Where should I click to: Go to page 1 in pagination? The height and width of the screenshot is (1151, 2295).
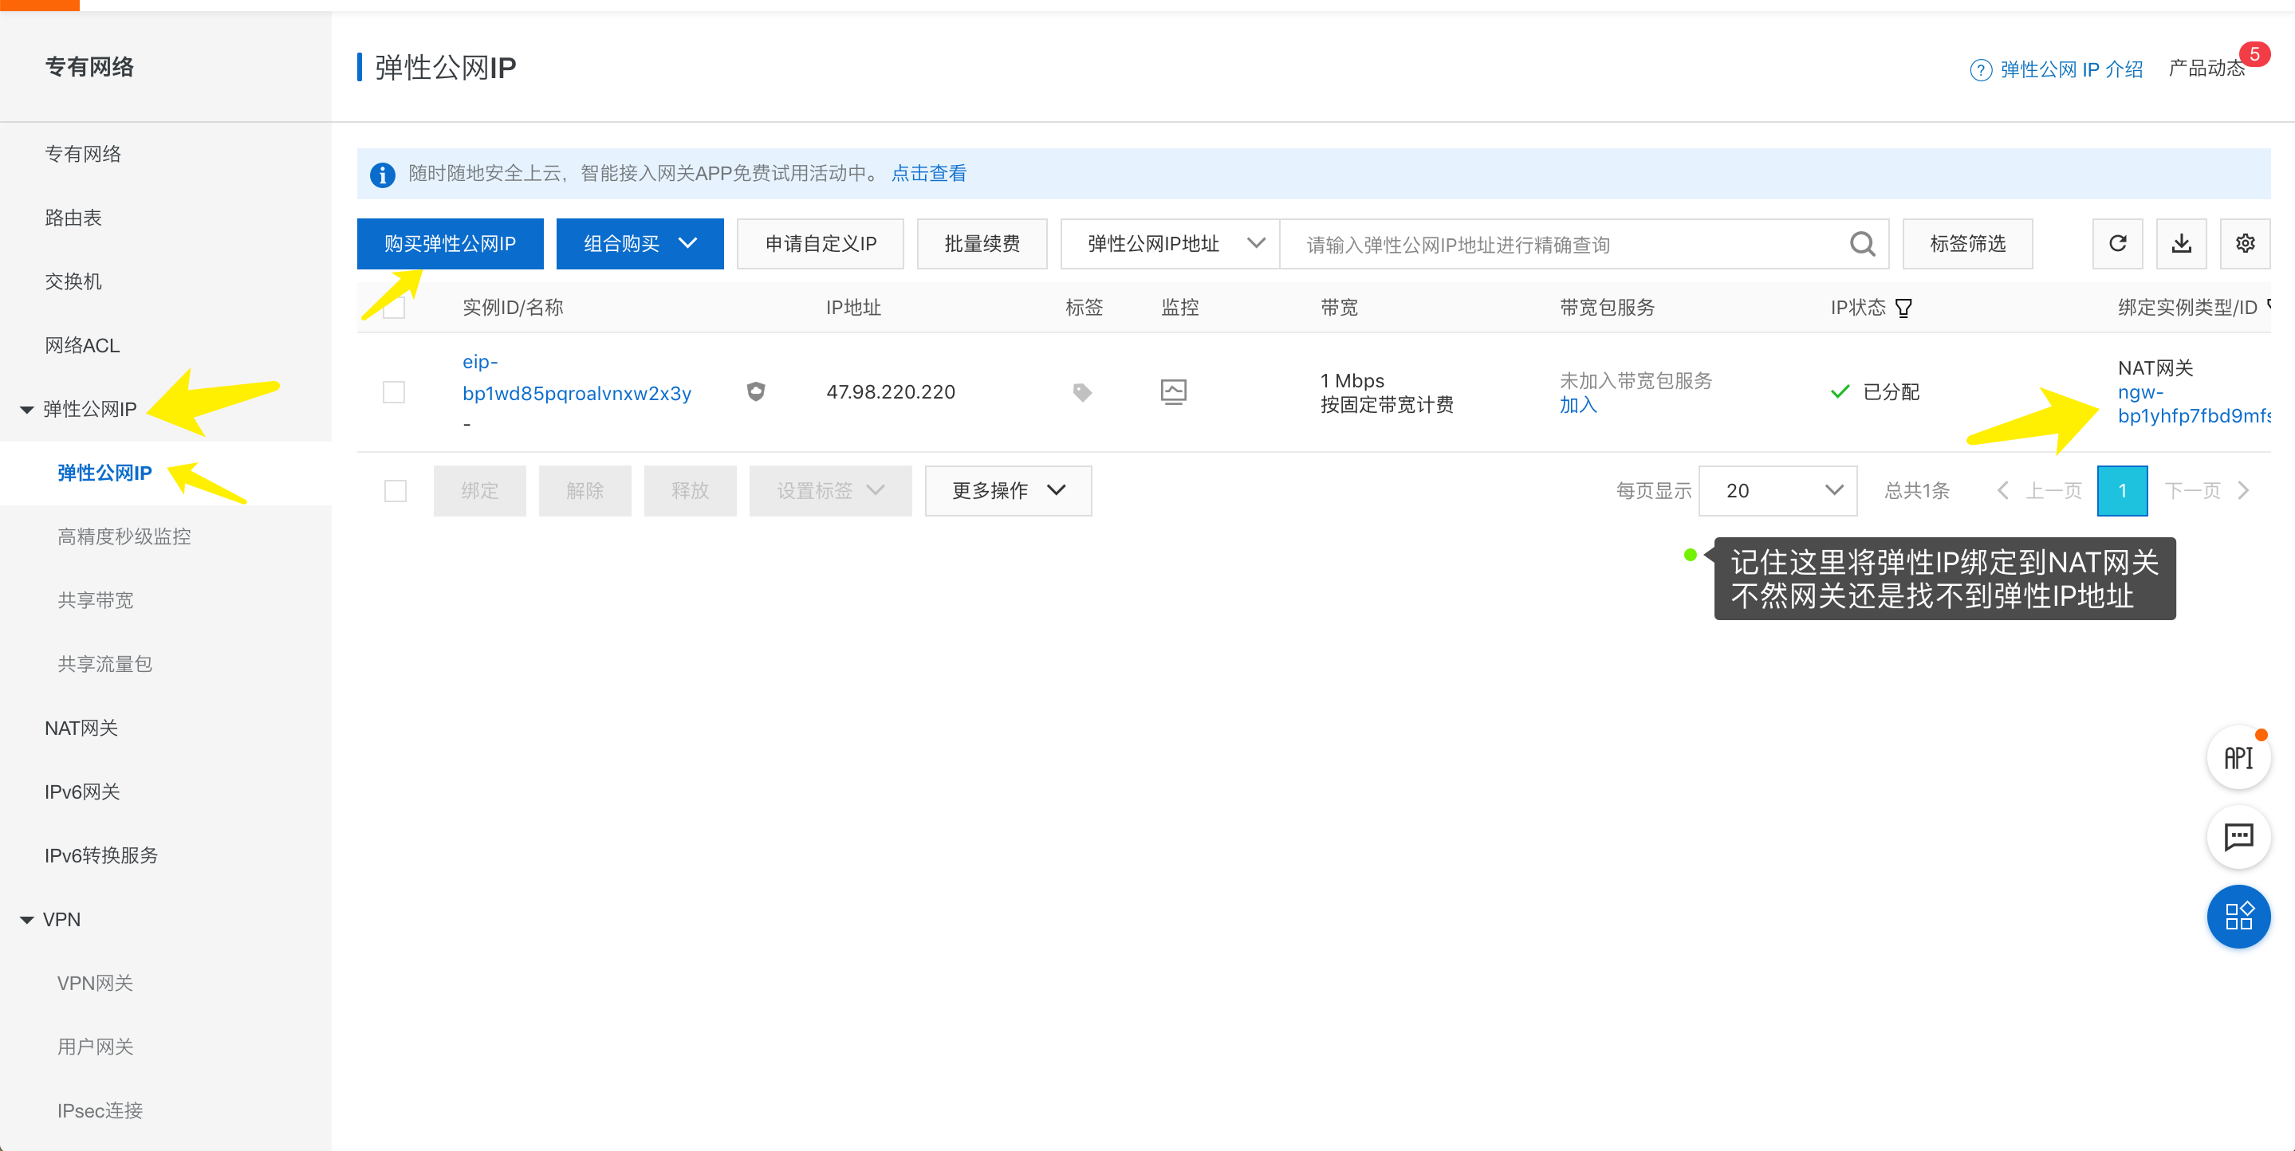2122,491
